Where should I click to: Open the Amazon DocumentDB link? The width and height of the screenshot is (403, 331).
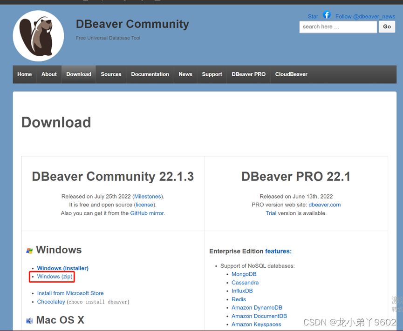pos(259,316)
